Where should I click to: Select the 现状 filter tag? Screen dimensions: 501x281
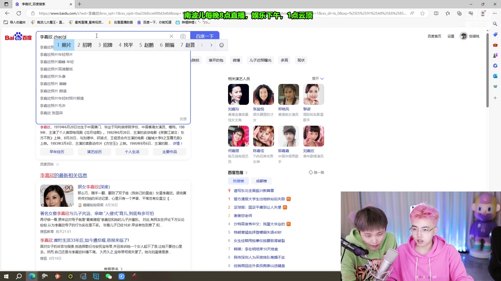point(301,60)
